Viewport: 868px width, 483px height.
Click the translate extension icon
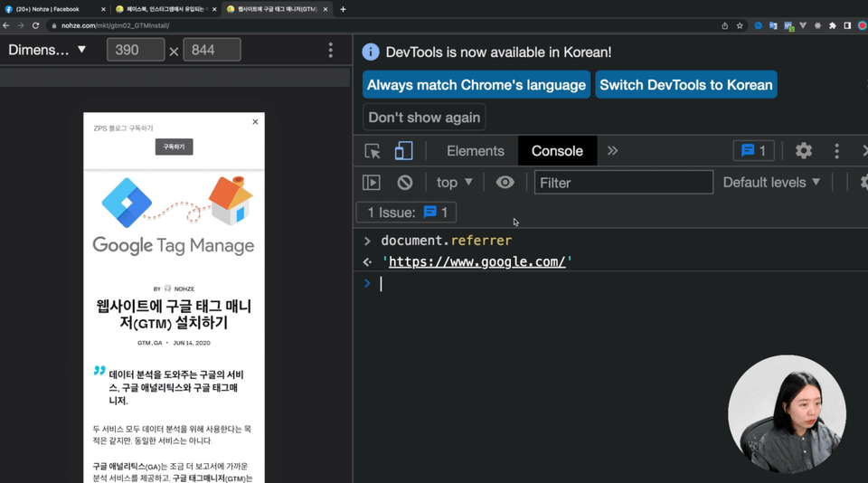[x=773, y=25]
